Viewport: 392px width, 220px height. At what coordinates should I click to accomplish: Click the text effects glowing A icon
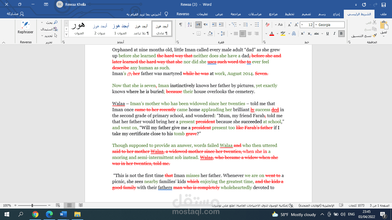pos(294,34)
